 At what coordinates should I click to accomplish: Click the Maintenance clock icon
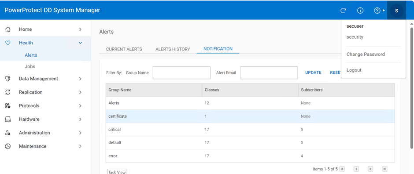(x=8, y=146)
